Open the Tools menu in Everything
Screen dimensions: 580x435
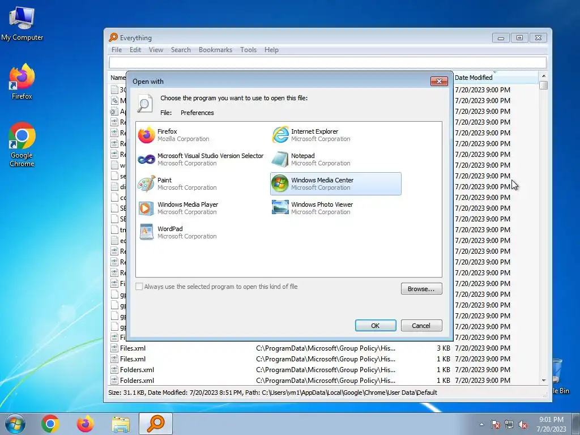tap(248, 50)
